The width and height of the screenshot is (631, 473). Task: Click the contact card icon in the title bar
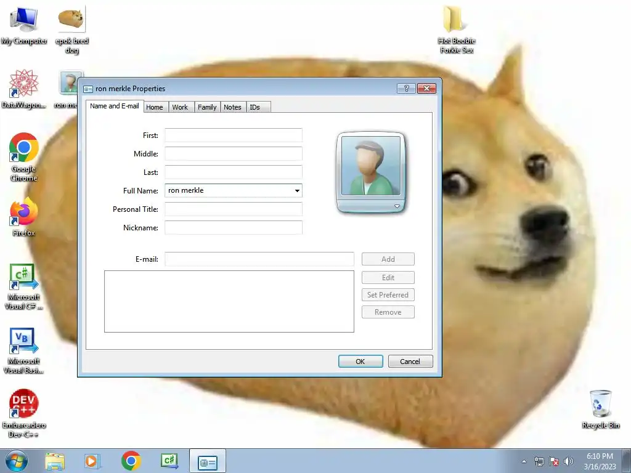[88, 89]
